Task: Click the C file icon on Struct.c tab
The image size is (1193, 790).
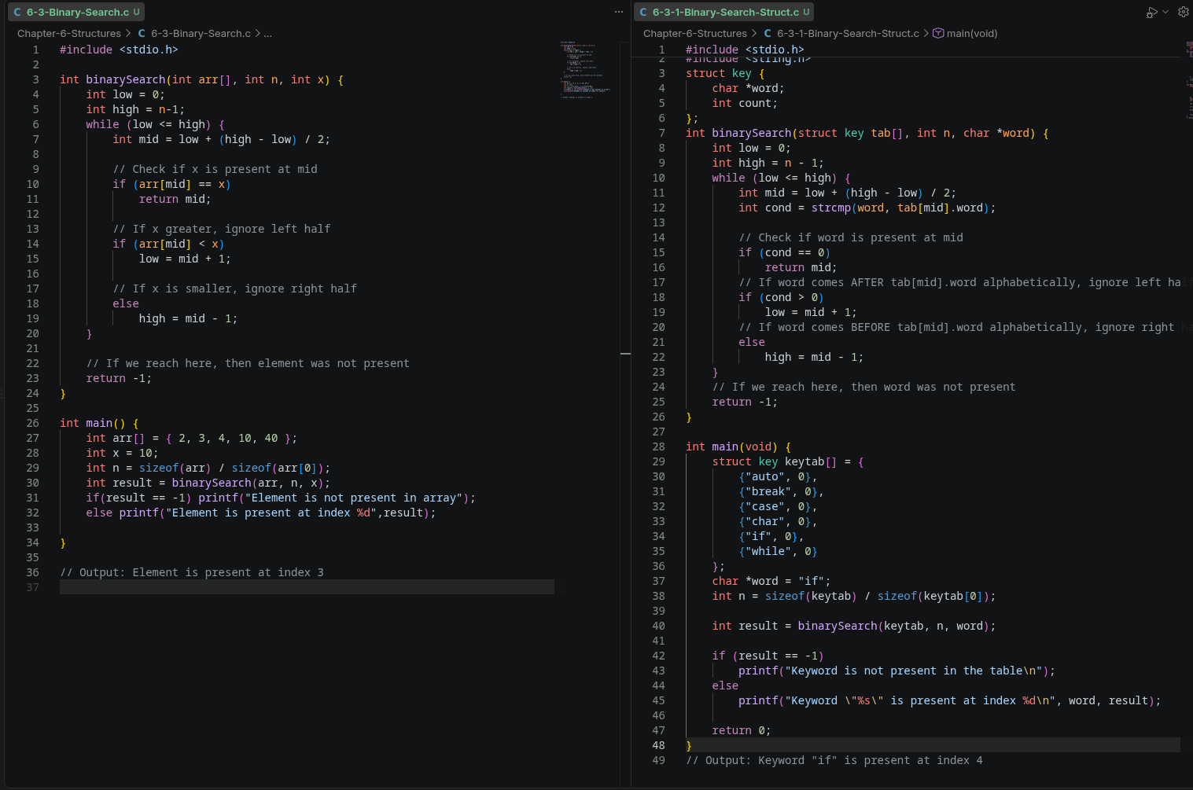Action: click(x=643, y=13)
